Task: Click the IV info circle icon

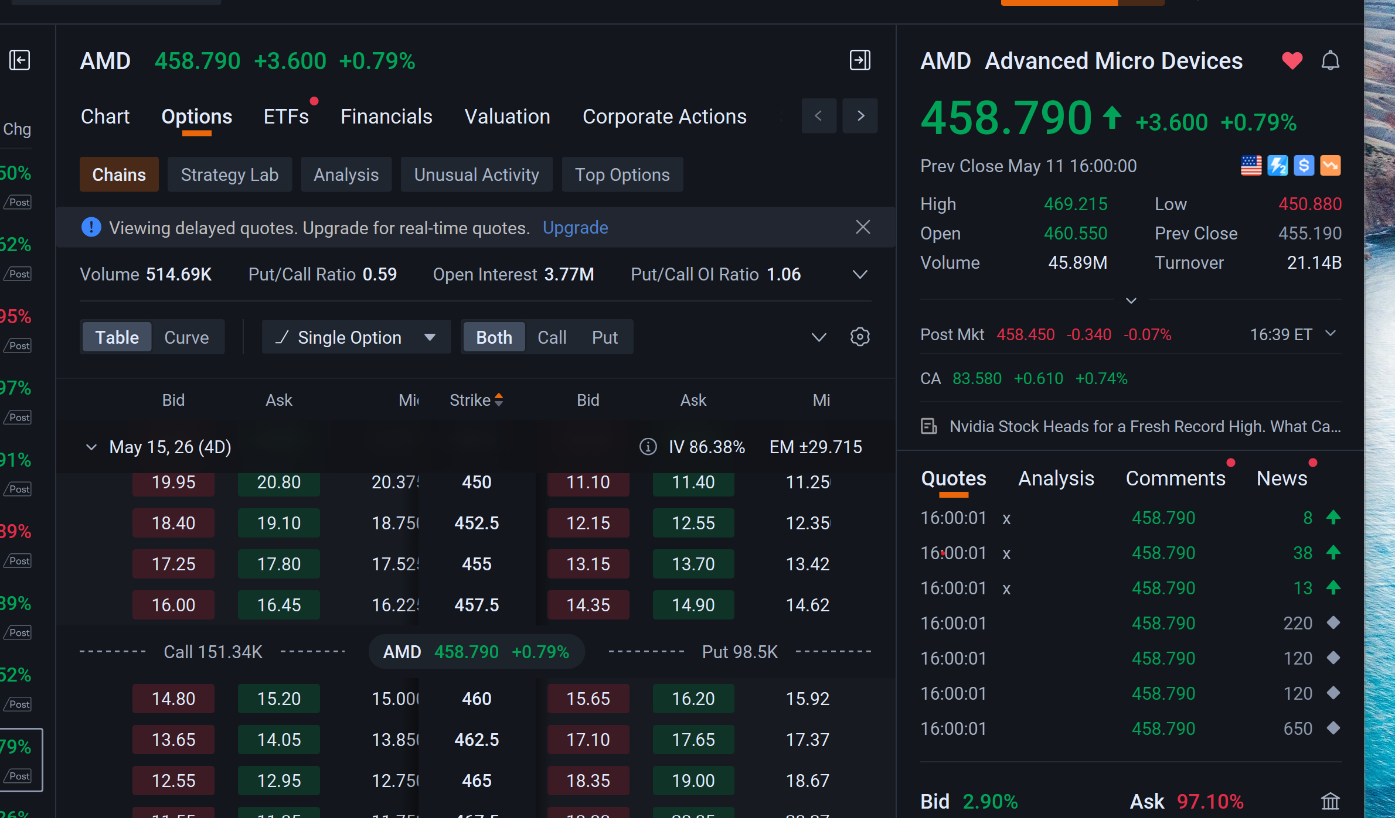Action: click(648, 447)
